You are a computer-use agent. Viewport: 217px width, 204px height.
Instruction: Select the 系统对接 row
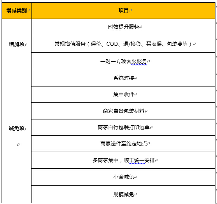coord(123,78)
